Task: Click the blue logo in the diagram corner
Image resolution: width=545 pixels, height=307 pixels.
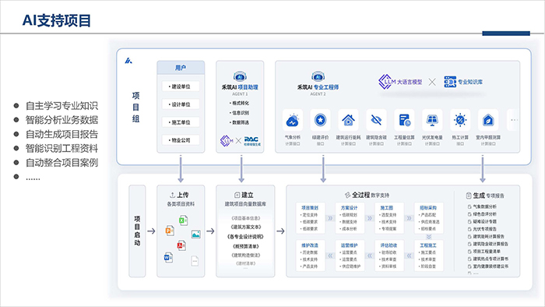Action: 128,61
